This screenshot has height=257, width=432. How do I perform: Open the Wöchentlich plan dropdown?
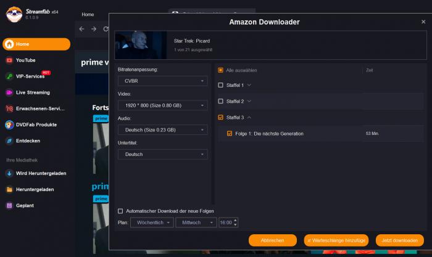(x=152, y=222)
